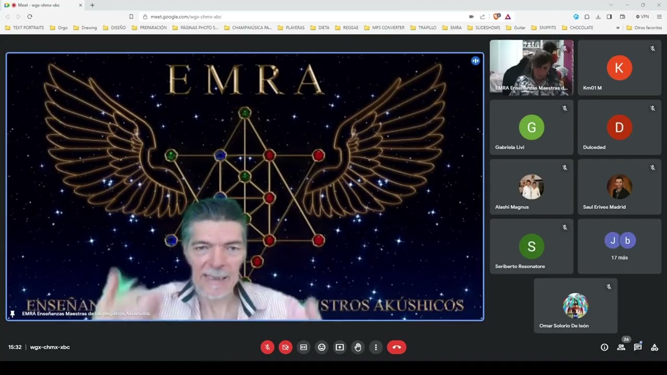Show the participants list (26 people)
The height and width of the screenshot is (375, 667).
coord(621,347)
